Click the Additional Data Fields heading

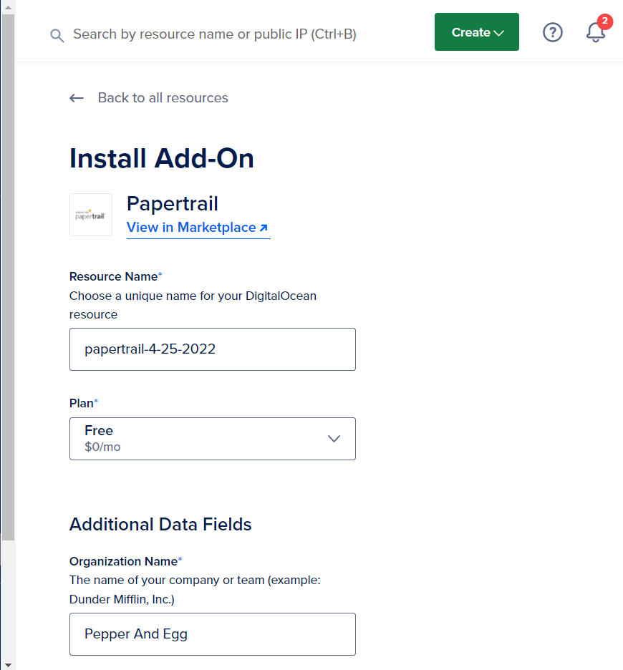(x=160, y=525)
